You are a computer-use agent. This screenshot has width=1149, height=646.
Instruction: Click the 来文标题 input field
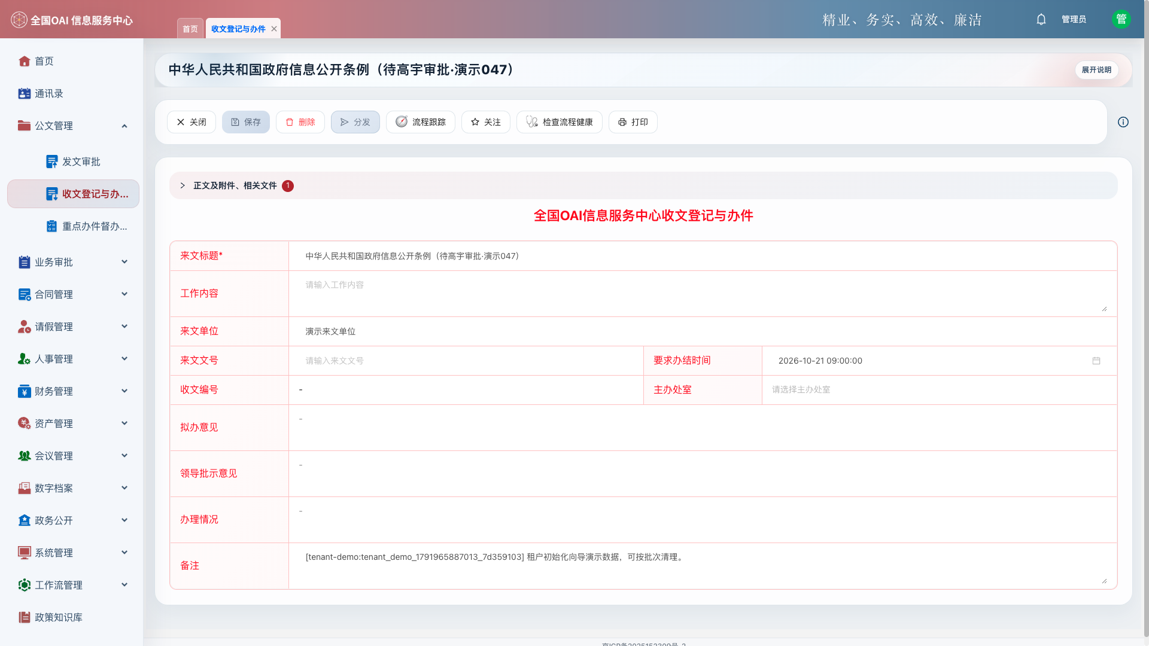tap(703, 256)
